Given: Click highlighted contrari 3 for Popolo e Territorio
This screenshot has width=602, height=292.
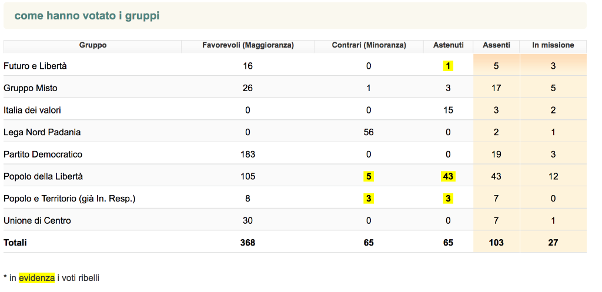Looking at the screenshot, I should tap(369, 199).
